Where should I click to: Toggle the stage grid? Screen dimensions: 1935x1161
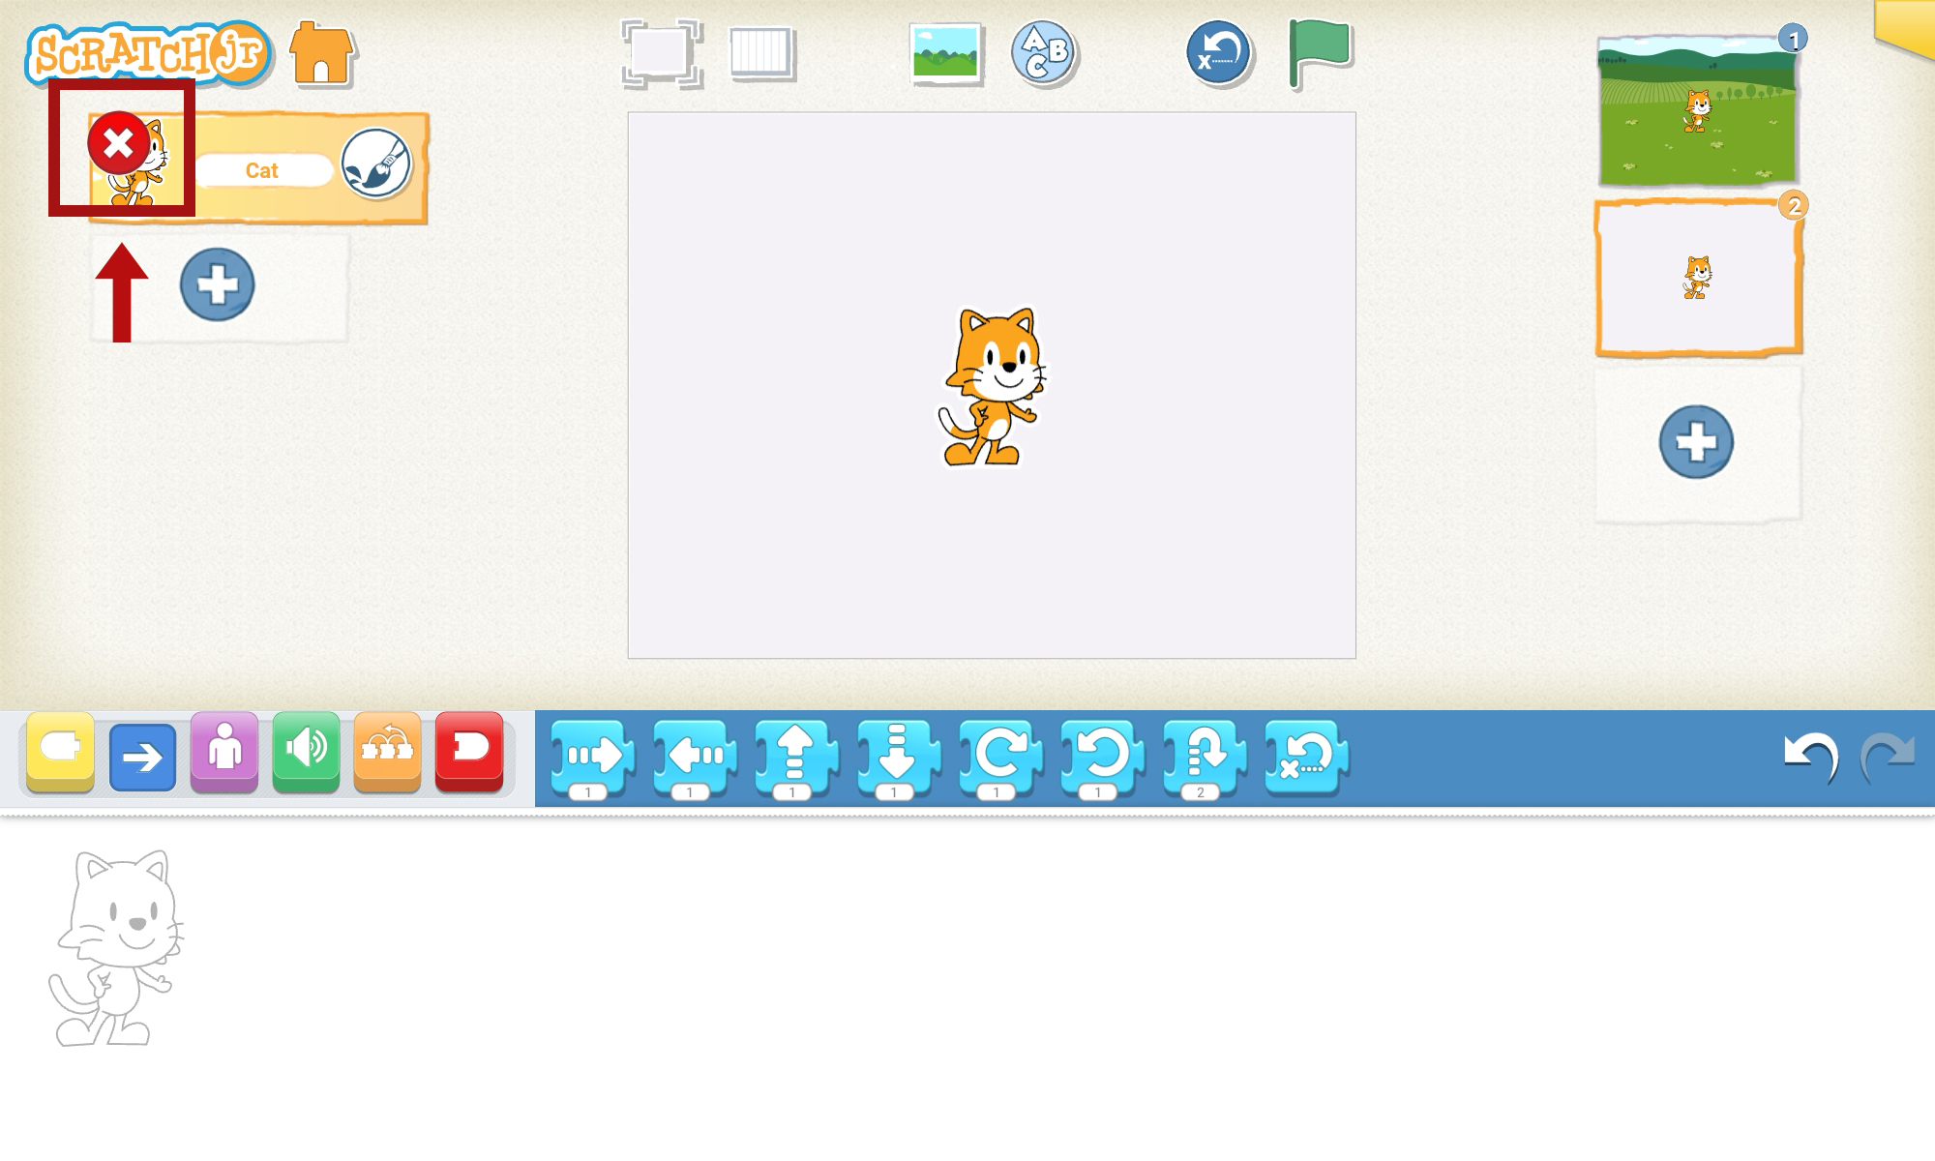coord(761,52)
